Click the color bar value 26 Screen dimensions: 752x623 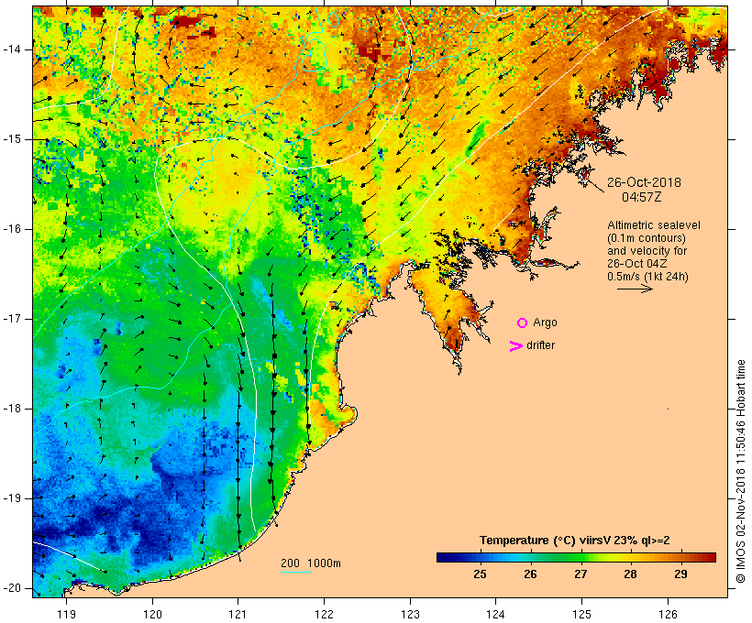pyautogui.click(x=530, y=574)
